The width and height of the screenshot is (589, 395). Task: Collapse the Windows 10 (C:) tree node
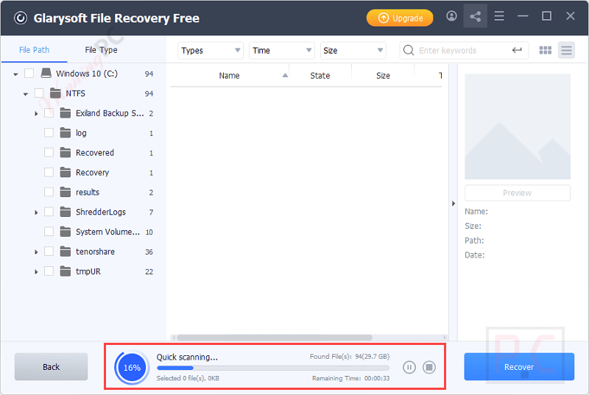click(x=15, y=74)
